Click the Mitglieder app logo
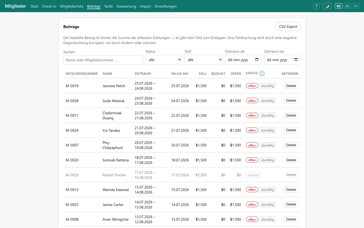This screenshot has height=228, width=364. pos(15,6)
